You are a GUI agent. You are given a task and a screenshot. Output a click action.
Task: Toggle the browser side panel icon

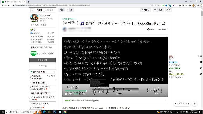tap(190, 5)
